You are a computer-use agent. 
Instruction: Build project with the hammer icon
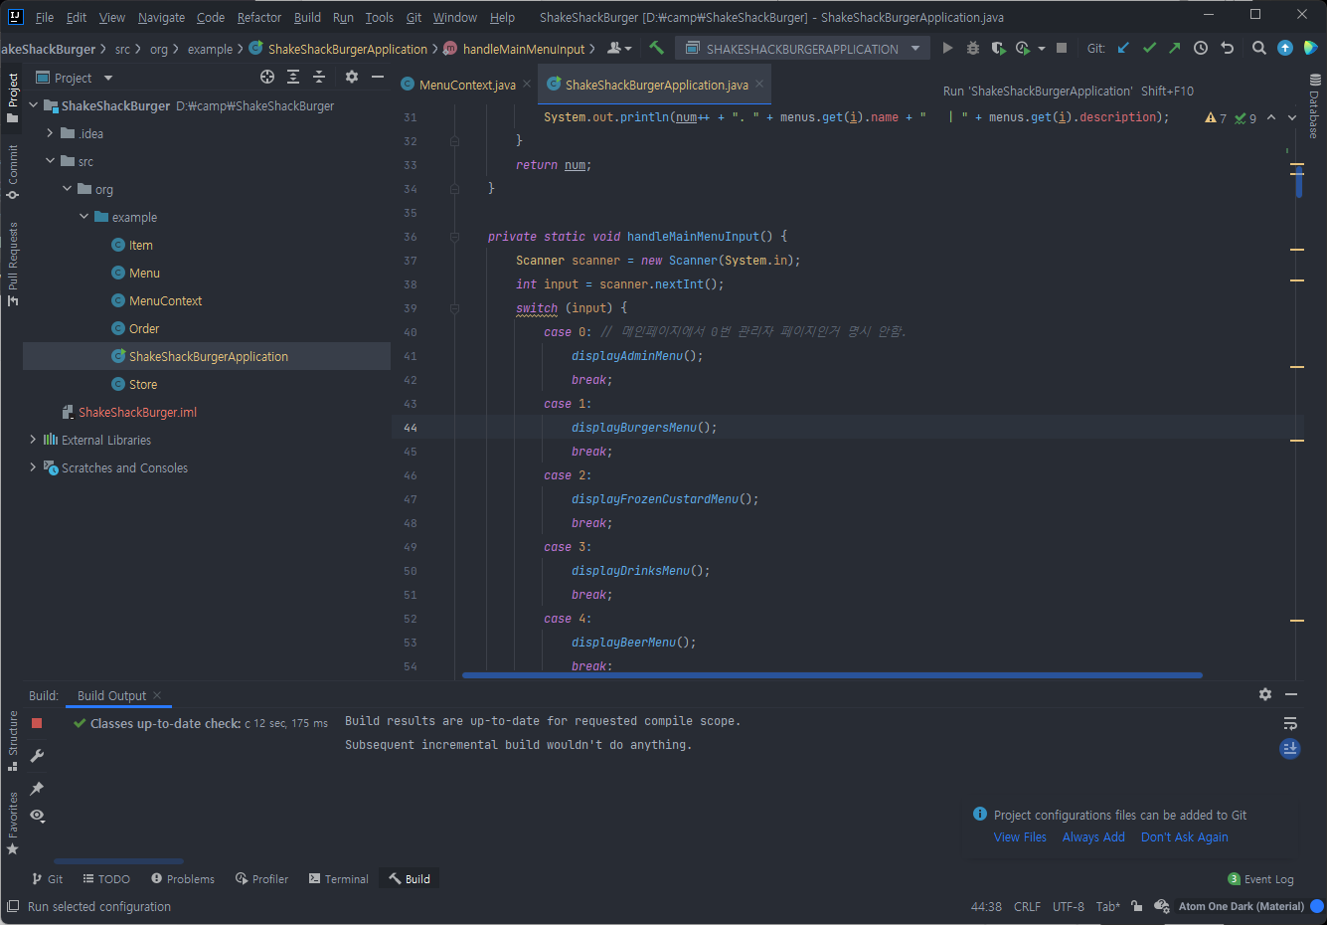pyautogui.click(x=656, y=48)
